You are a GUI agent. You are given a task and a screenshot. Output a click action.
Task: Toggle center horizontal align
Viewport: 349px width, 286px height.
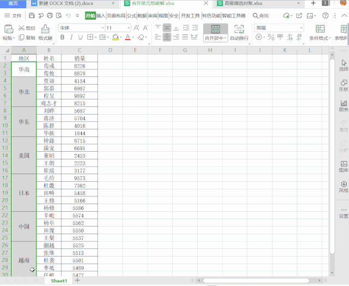click(167, 37)
